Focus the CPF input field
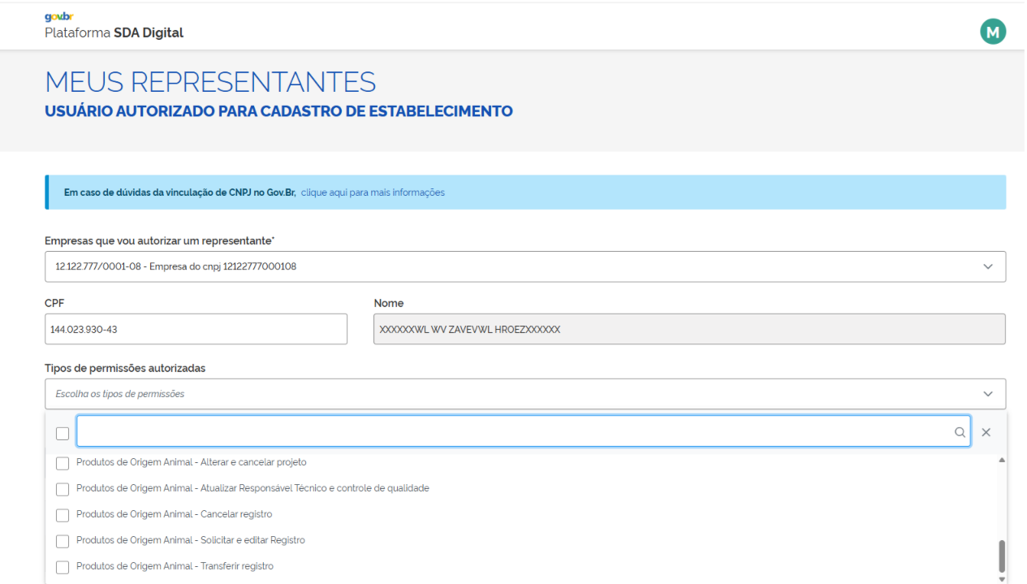The image size is (1027, 584). click(x=196, y=330)
